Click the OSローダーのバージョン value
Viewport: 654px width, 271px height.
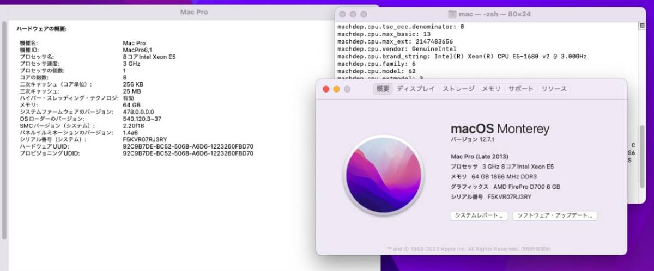pyautogui.click(x=142, y=119)
